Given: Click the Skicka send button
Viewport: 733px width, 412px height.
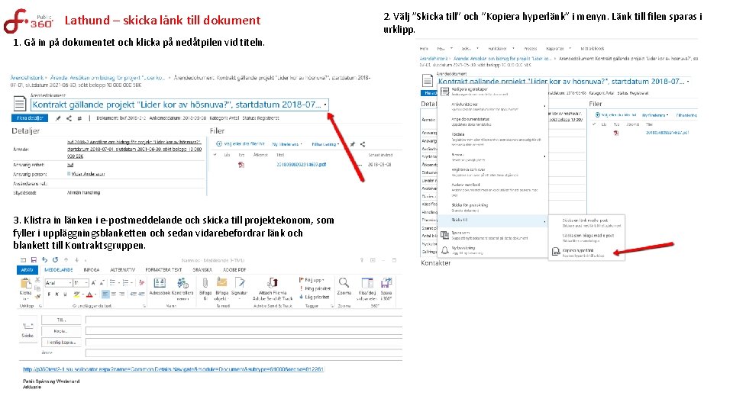Looking at the screenshot, I should (27, 330).
